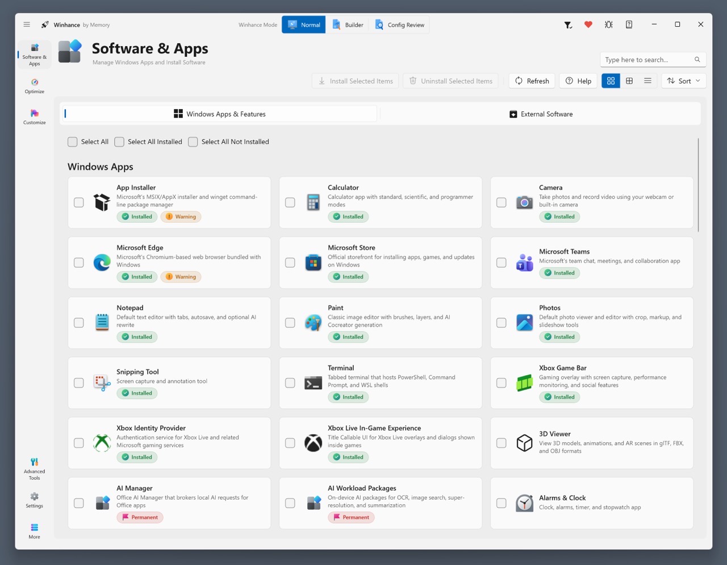Tick the Calculator checkbox

290,202
